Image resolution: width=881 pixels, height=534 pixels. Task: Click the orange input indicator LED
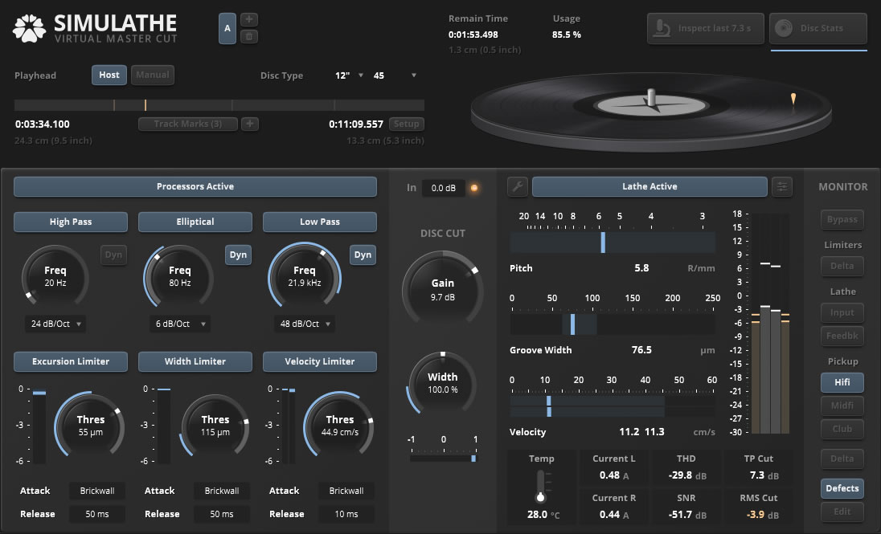[x=474, y=188]
